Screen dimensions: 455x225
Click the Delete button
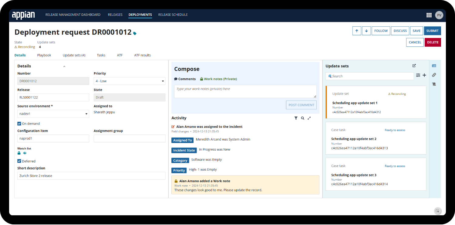pyautogui.click(x=433, y=42)
